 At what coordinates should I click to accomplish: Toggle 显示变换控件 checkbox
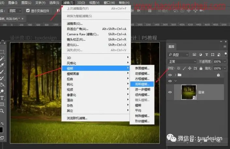coord(28,10)
